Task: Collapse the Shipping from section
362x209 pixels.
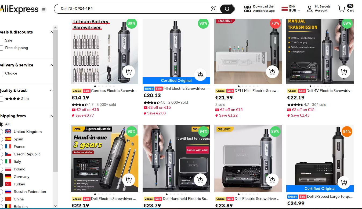Action: click(51, 116)
